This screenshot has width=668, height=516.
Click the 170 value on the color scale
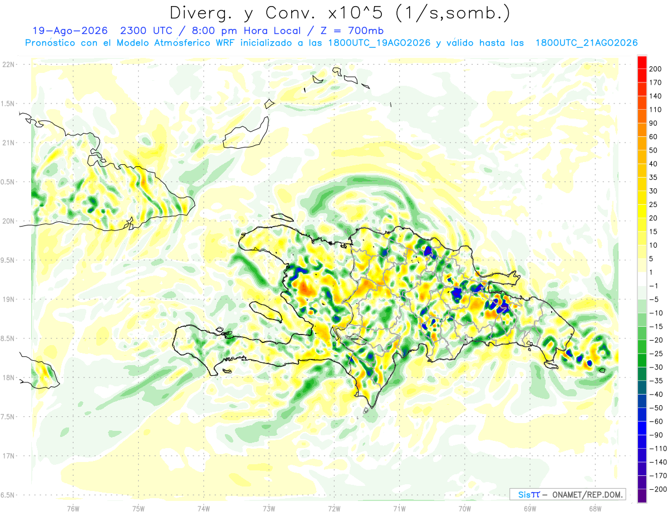[x=655, y=82]
